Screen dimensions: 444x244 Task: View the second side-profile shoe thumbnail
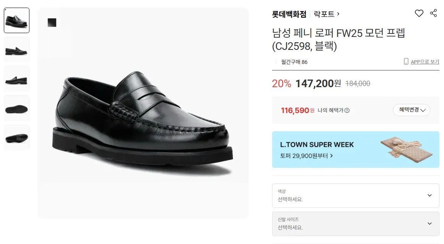pos(16,49)
